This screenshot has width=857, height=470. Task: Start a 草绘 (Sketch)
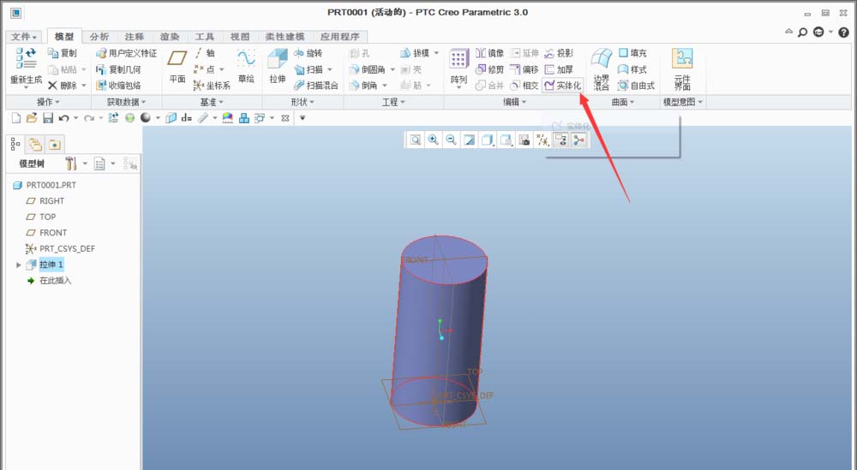click(246, 66)
